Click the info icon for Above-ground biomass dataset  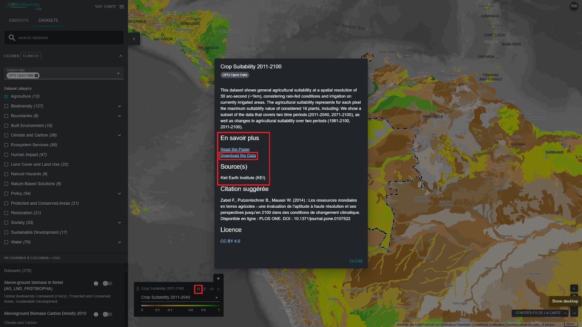(x=96, y=283)
